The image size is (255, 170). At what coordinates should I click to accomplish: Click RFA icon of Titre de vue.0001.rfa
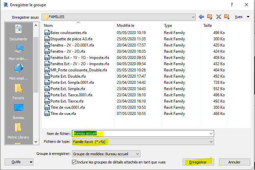tap(47, 107)
